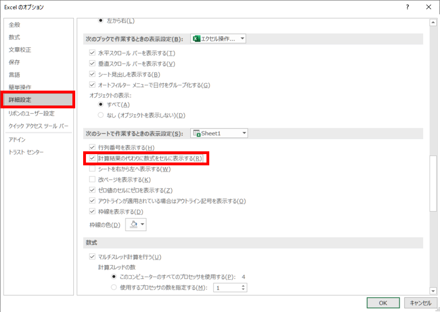Click the scrollbar down arrow
Screen dimensions: 440x312
click(433, 291)
